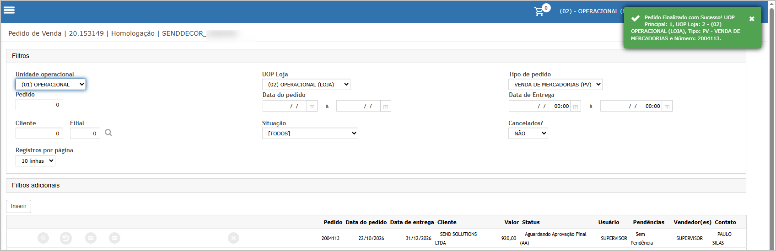Image resolution: width=776 pixels, height=251 pixels.
Task: Sort by Pedido column header
Action: pos(333,222)
